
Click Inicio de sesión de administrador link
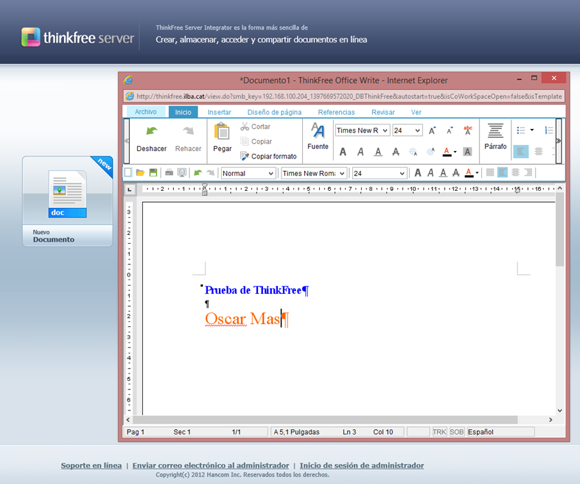(x=362, y=465)
